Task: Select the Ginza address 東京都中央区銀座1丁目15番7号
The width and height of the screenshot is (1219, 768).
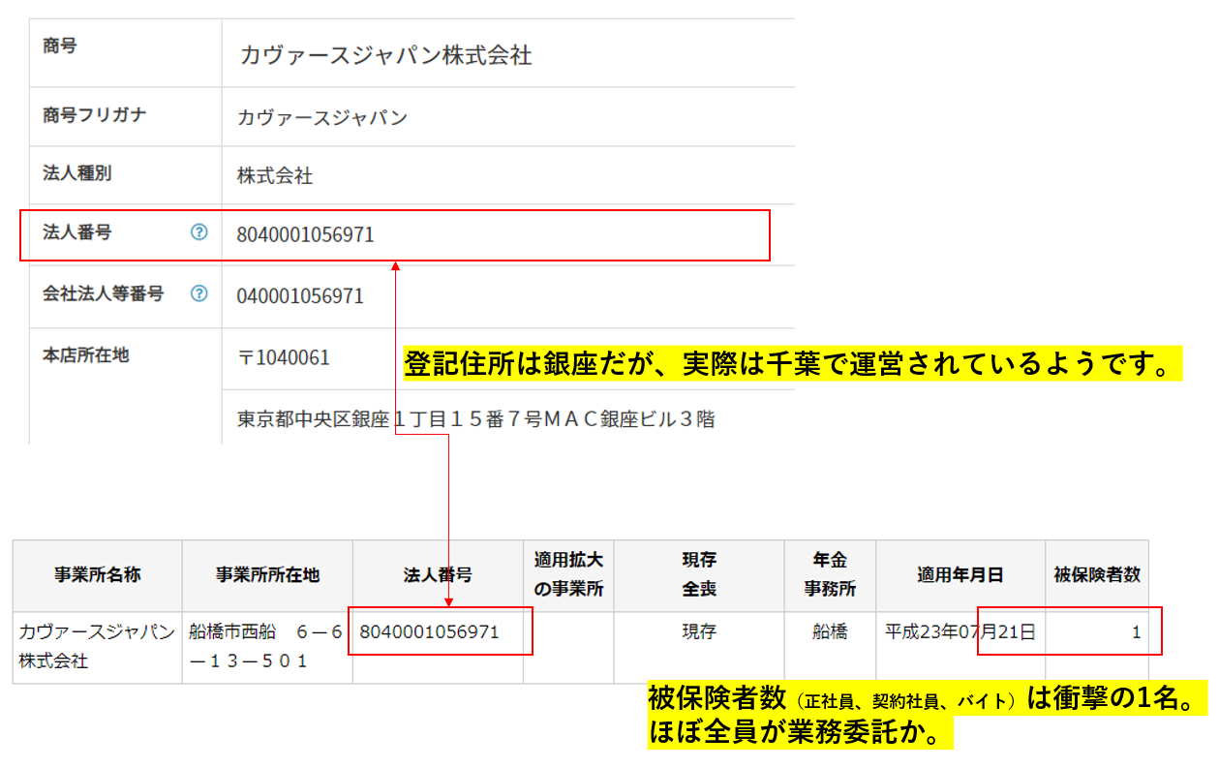Action: click(391, 420)
